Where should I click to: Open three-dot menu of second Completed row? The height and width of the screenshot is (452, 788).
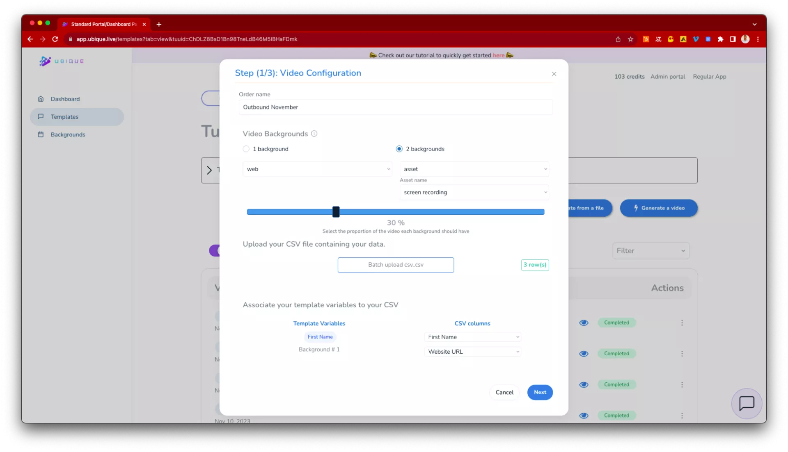click(x=682, y=354)
